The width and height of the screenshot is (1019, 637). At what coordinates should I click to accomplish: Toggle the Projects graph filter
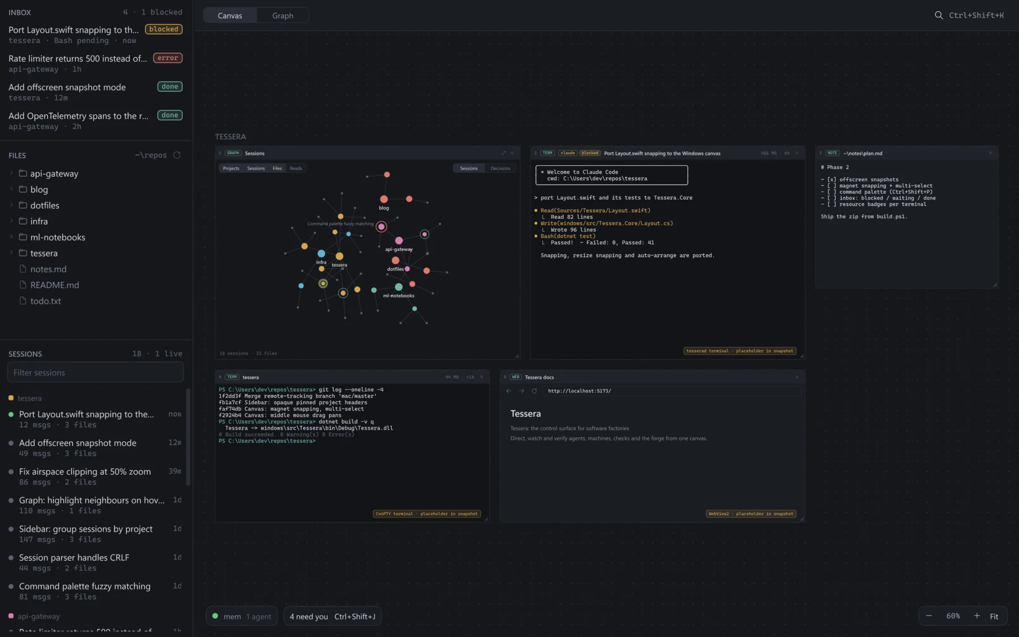tap(231, 168)
